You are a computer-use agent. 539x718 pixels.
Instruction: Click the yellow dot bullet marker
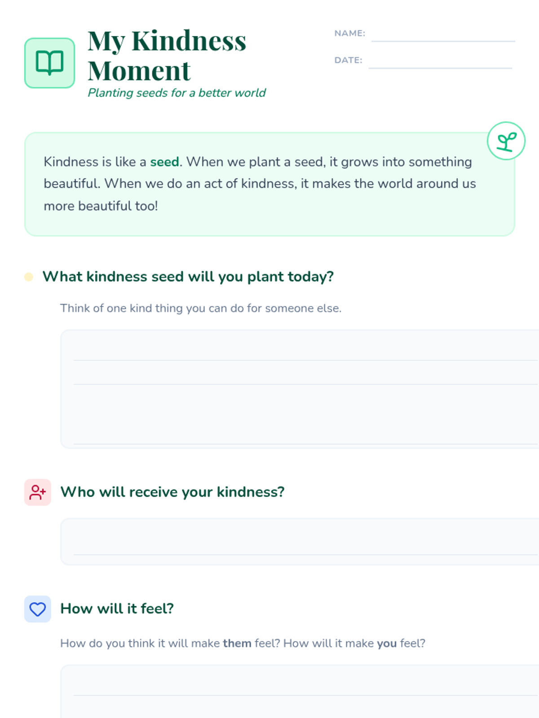point(29,277)
